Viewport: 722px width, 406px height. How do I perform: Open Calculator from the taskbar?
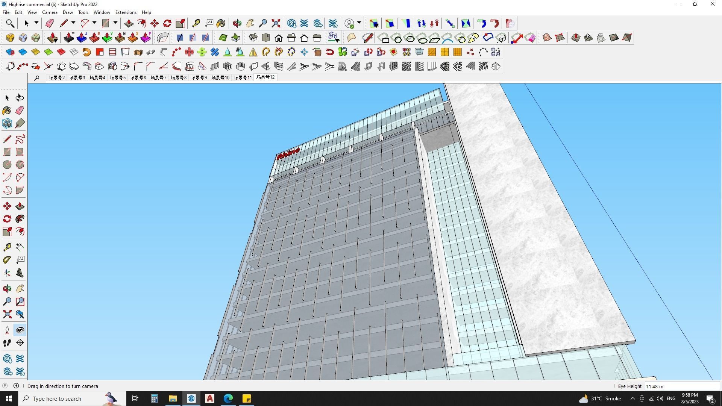(154, 398)
